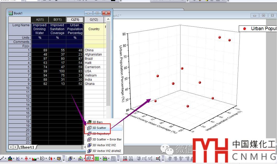Switch to the Sheet1 worksheet tab
Image resolution: width=277 pixels, height=164 pixels.
click(27, 147)
